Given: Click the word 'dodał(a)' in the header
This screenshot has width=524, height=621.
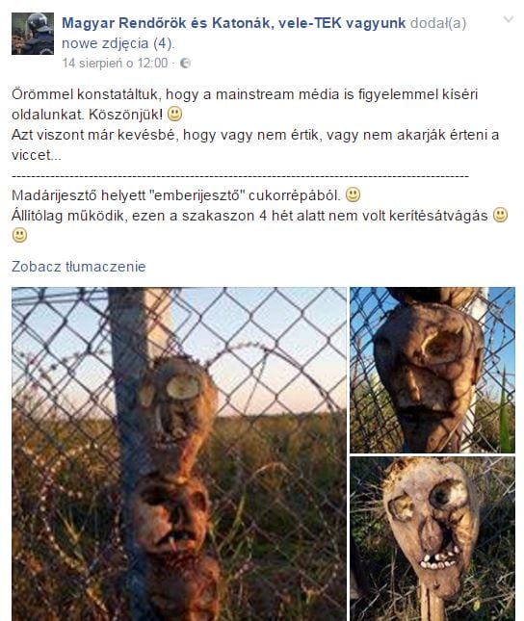Looking at the screenshot, I should pyautogui.click(x=438, y=23).
